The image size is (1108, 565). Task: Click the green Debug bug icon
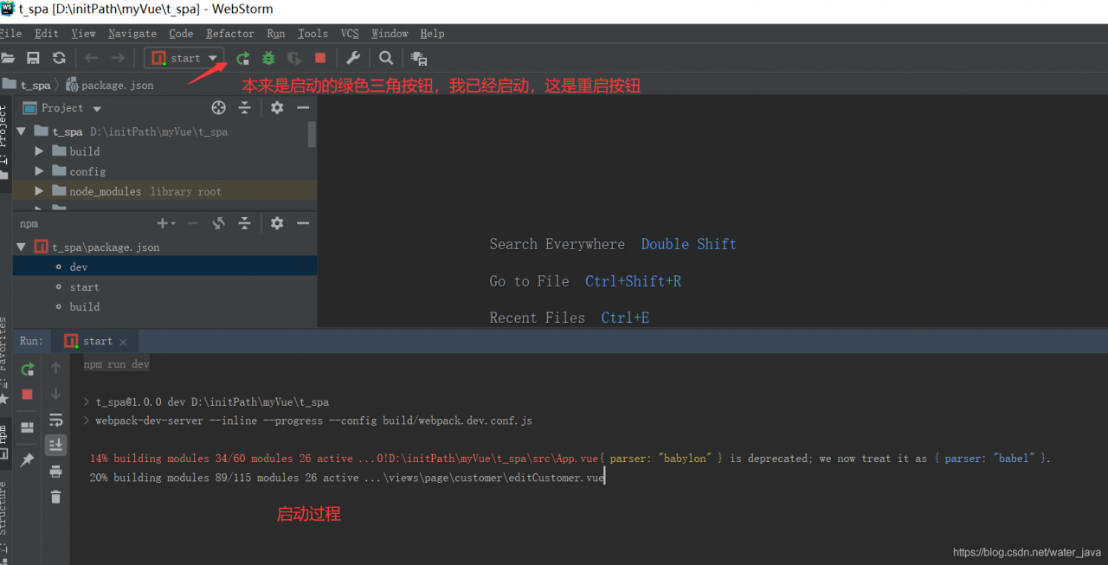268,58
